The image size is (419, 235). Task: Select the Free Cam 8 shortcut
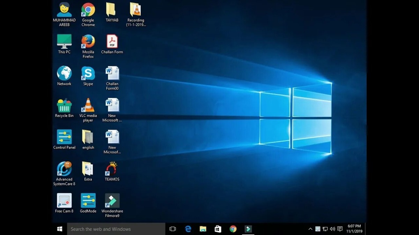64,203
